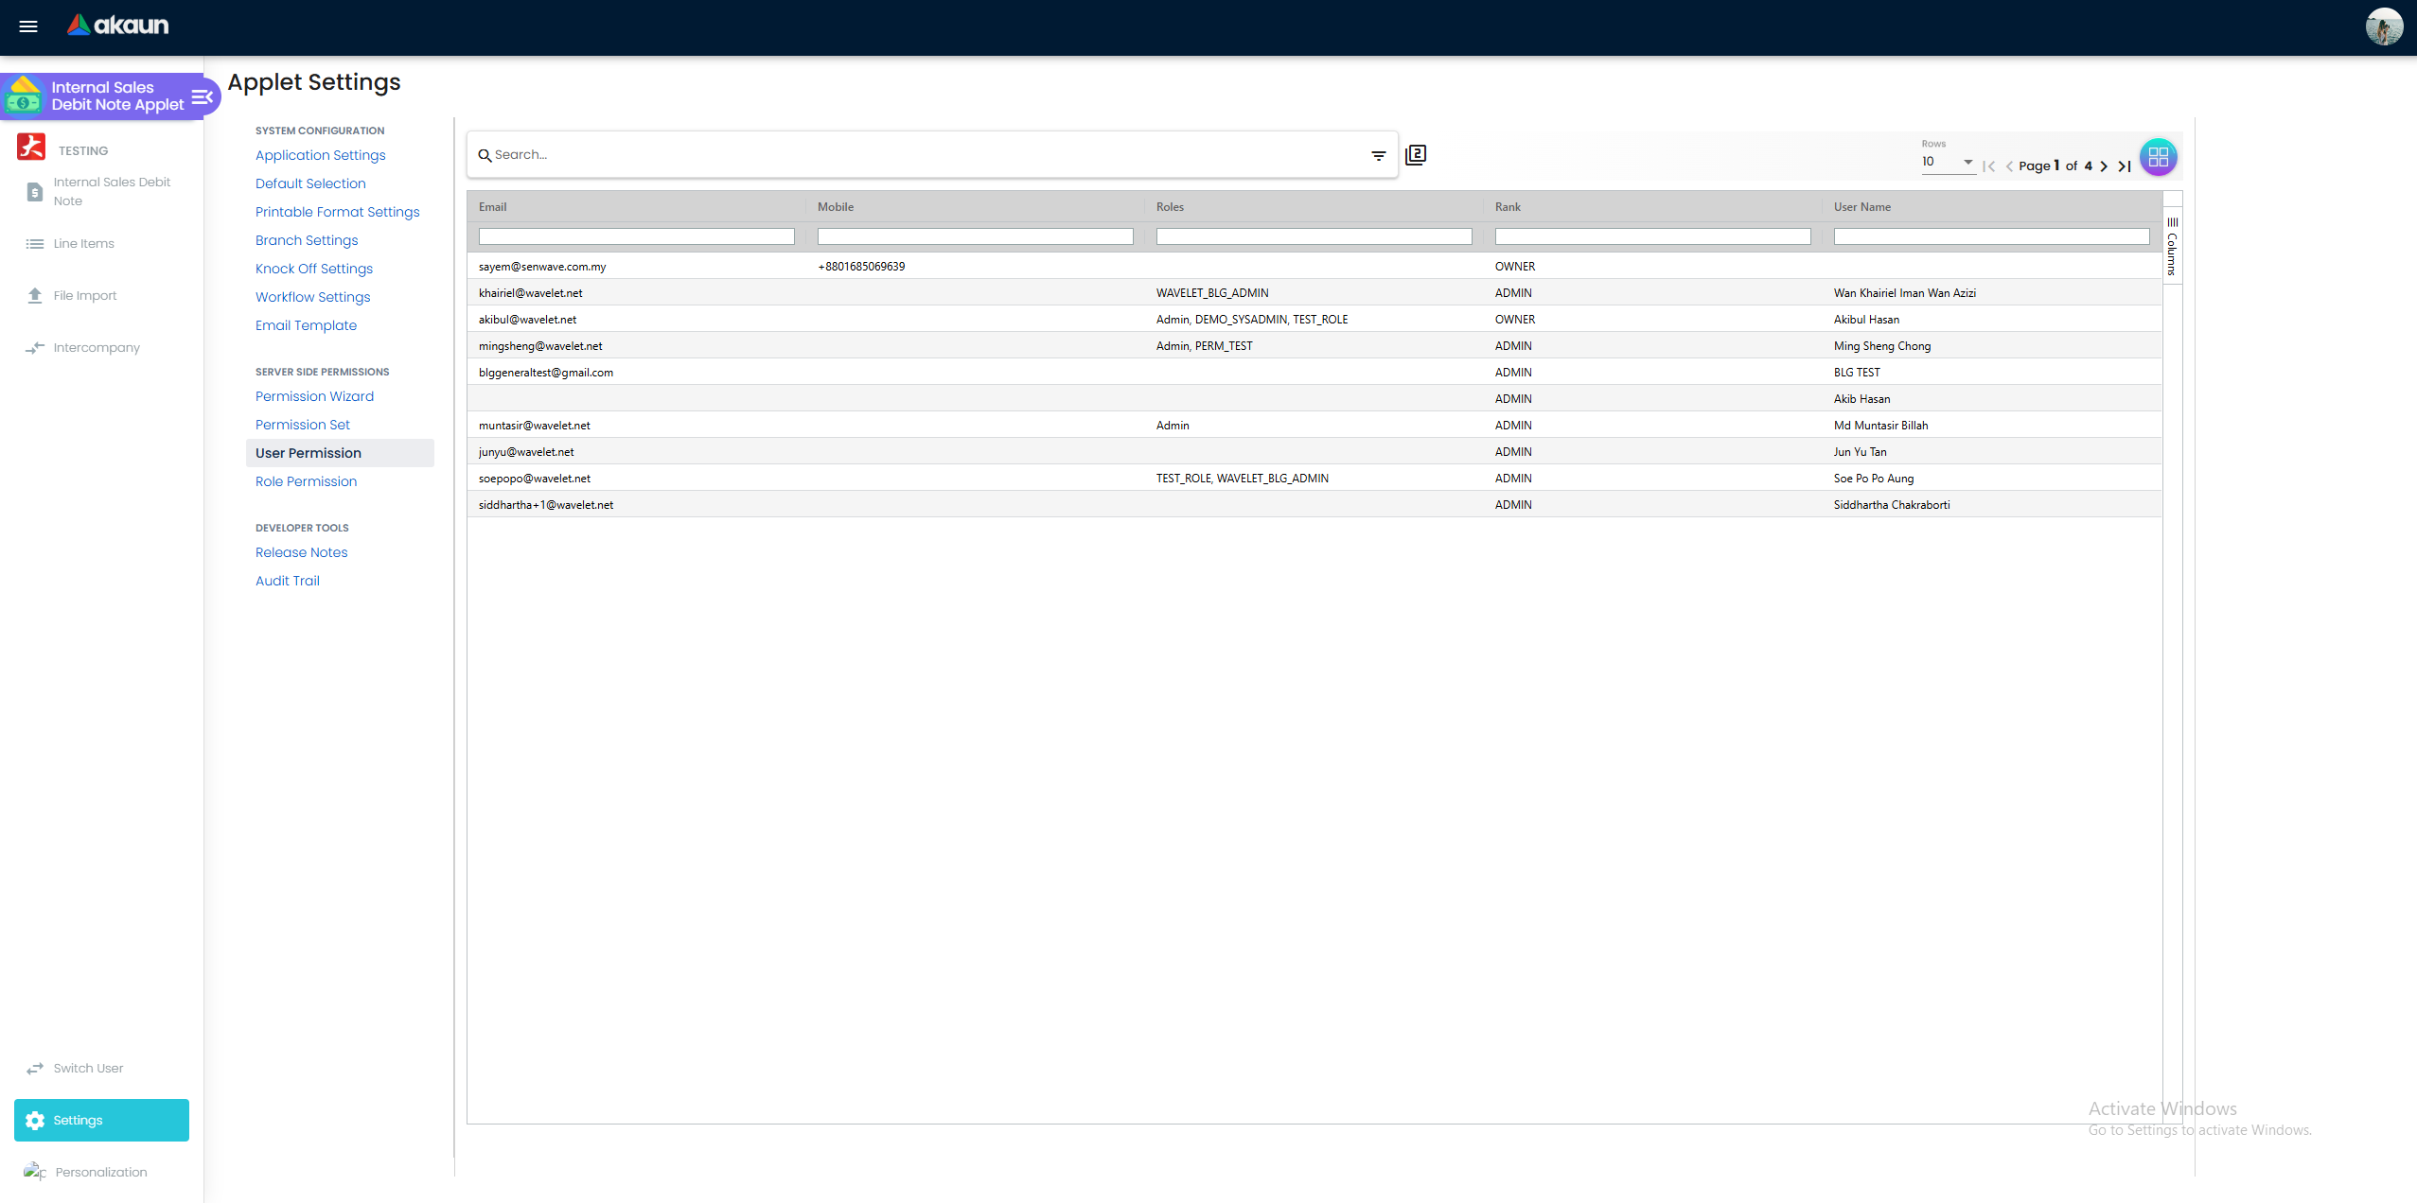
Task: Select row blggeneraltest@gmail.com
Action: (1314, 373)
